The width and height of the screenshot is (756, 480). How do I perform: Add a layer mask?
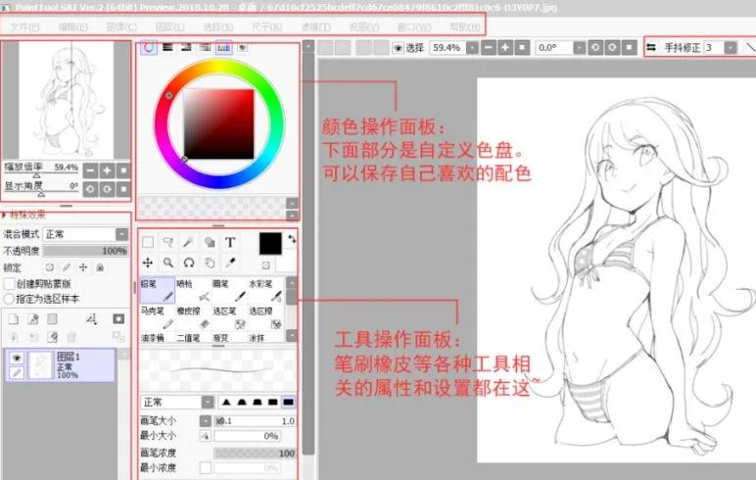(x=118, y=319)
